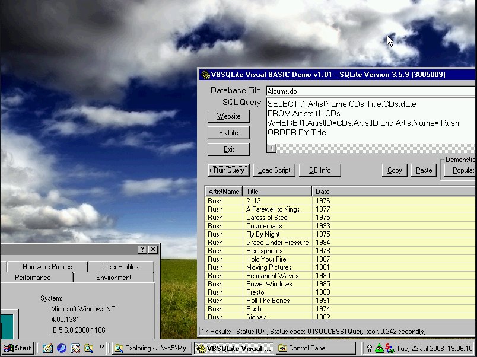This screenshot has height=357, width=477.
Task: Click the red S tray icon
Action: (389, 348)
